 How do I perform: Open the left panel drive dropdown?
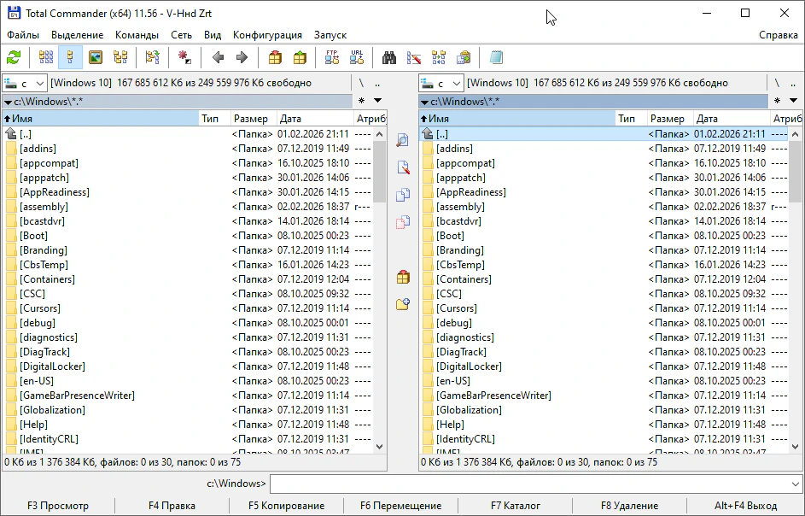click(x=25, y=83)
